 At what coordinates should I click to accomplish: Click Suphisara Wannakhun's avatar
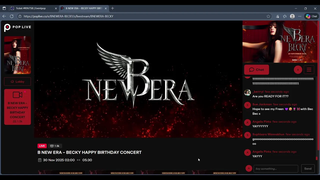[x=247, y=135]
